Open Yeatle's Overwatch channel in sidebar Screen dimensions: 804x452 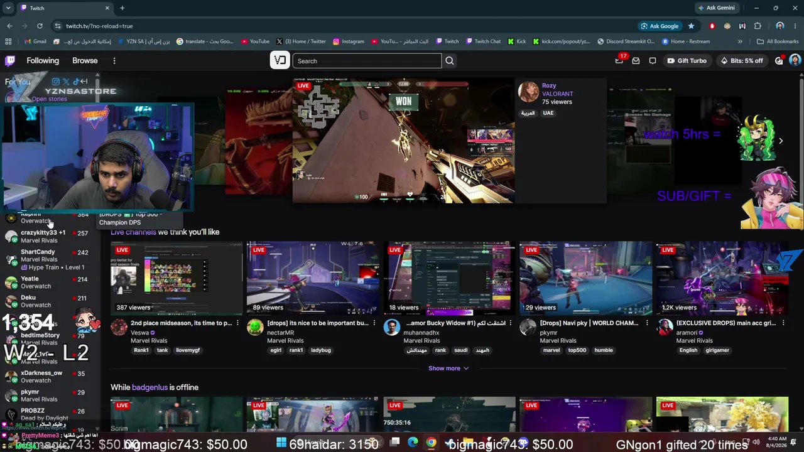click(x=50, y=282)
